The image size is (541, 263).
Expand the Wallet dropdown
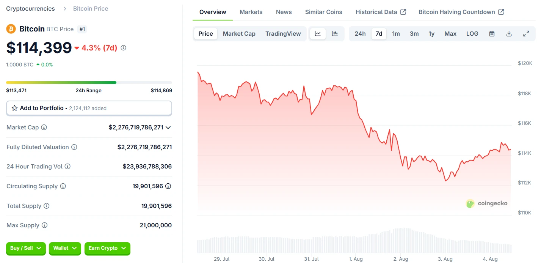click(x=65, y=249)
